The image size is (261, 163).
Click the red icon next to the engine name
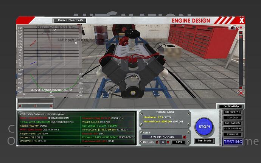(184, 137)
